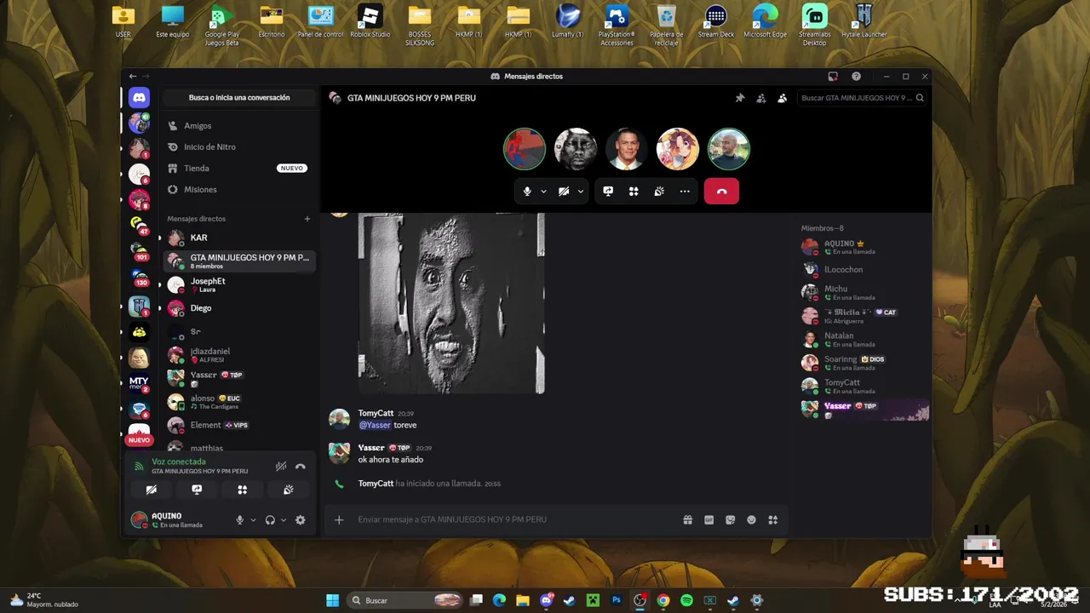Screen dimensions: 1090x613
Task: Open soundboard in call controls
Action: [659, 192]
